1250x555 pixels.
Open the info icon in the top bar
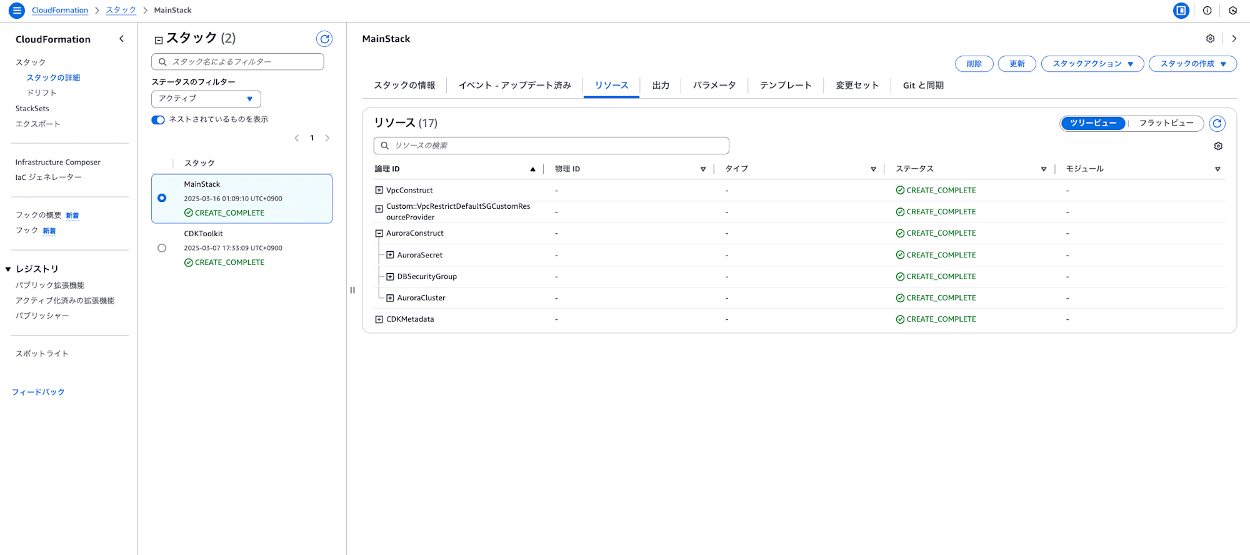(x=1207, y=11)
